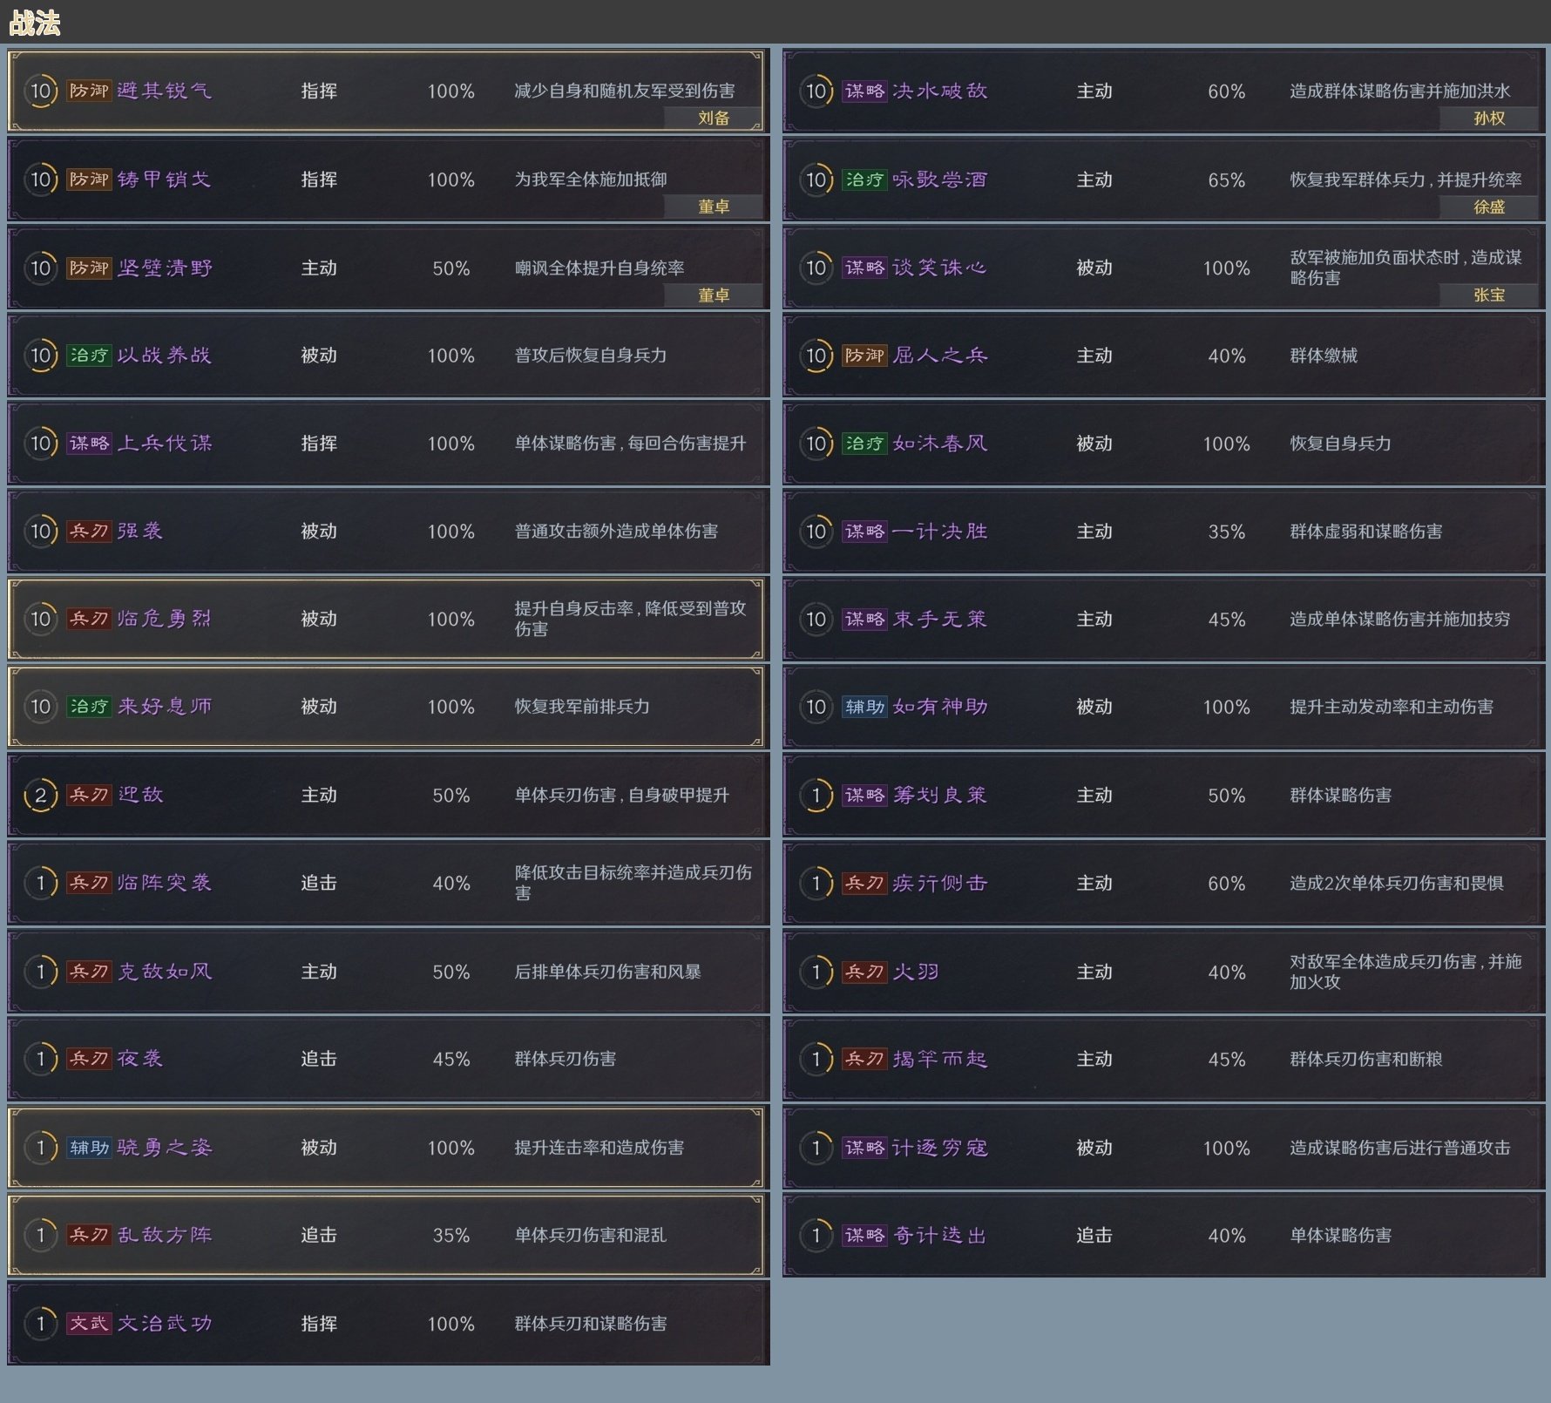Viewport: 1551px width, 1403px height.
Task: Click the 文武 tag beside 文治武功
Action: pos(89,1324)
